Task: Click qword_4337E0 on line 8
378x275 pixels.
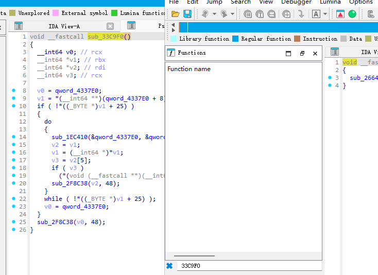Action: point(77,91)
